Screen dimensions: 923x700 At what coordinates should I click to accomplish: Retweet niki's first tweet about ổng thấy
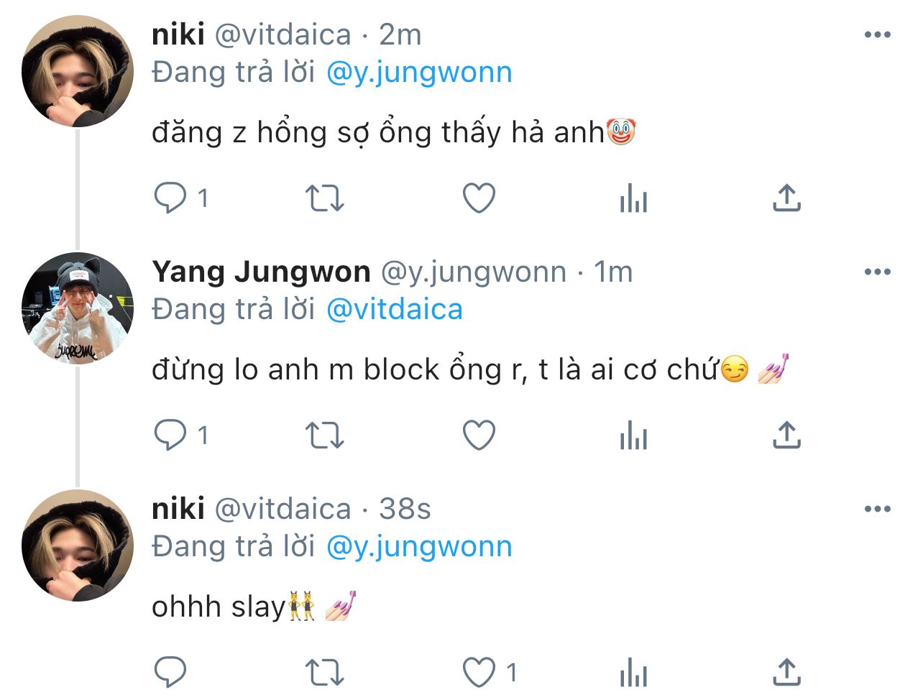coord(325,198)
